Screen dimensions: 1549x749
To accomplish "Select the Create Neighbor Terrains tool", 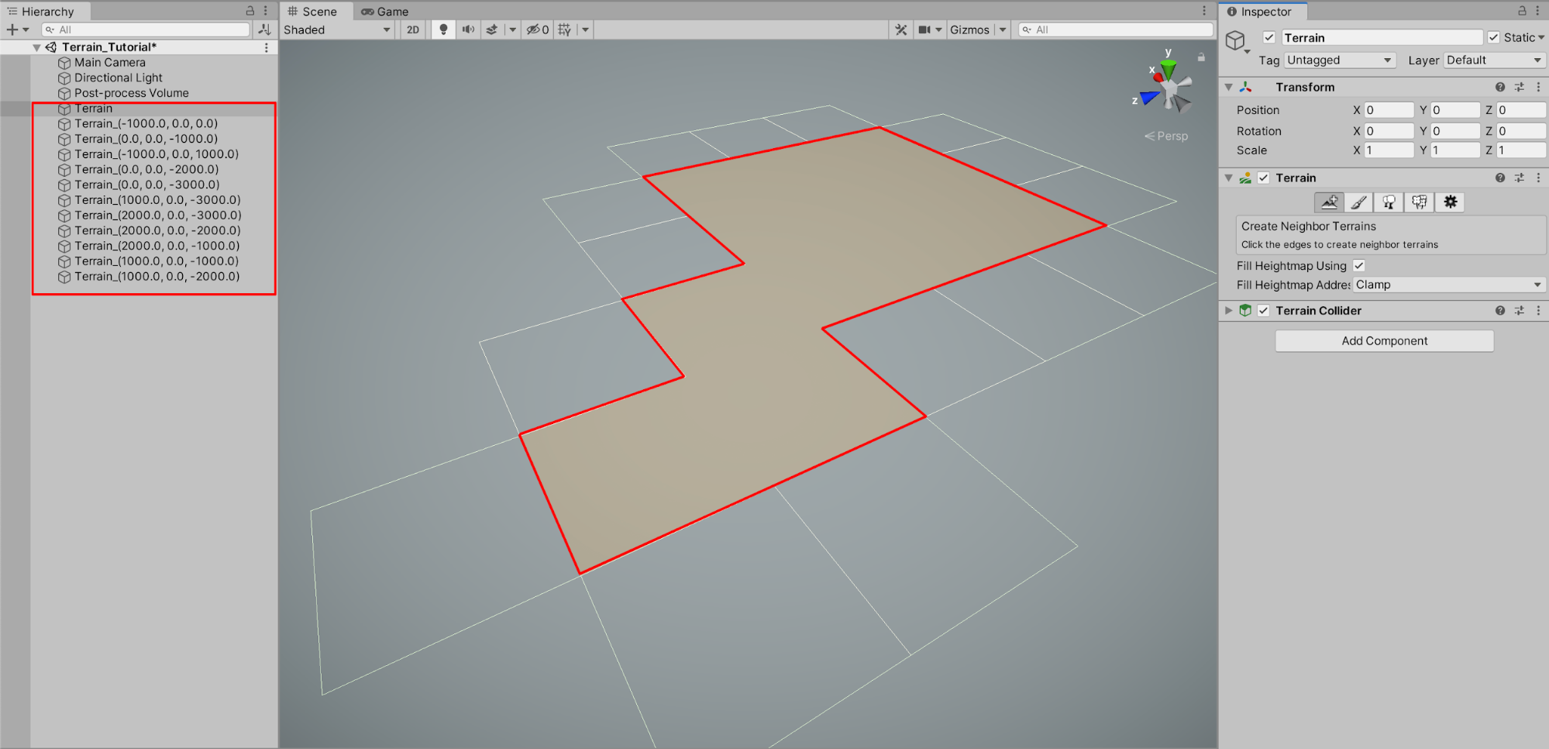I will click(x=1330, y=202).
